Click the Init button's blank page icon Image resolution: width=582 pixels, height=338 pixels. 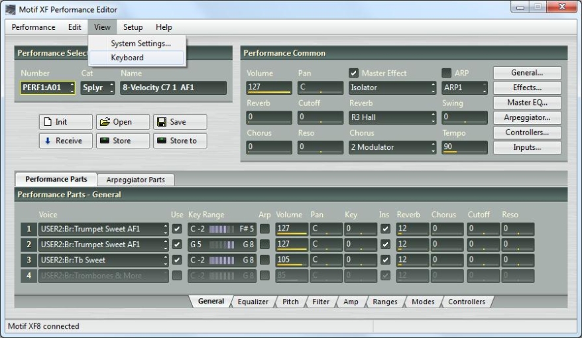(48, 122)
